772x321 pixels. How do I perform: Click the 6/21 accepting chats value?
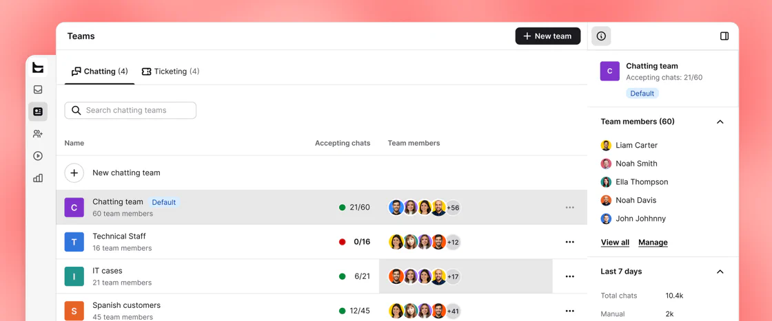363,276
